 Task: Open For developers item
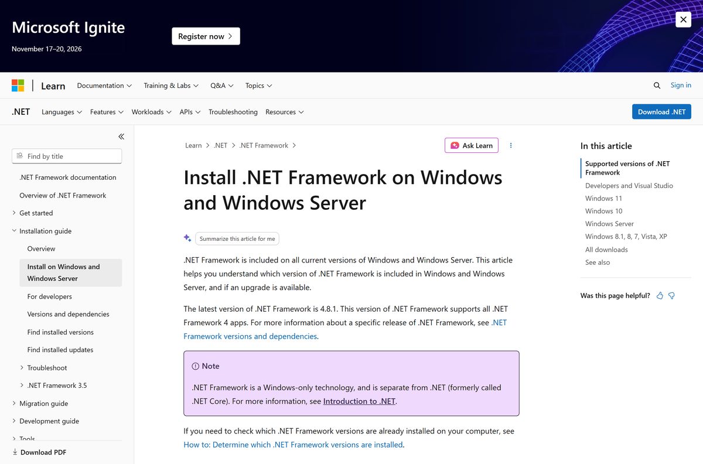tap(50, 296)
